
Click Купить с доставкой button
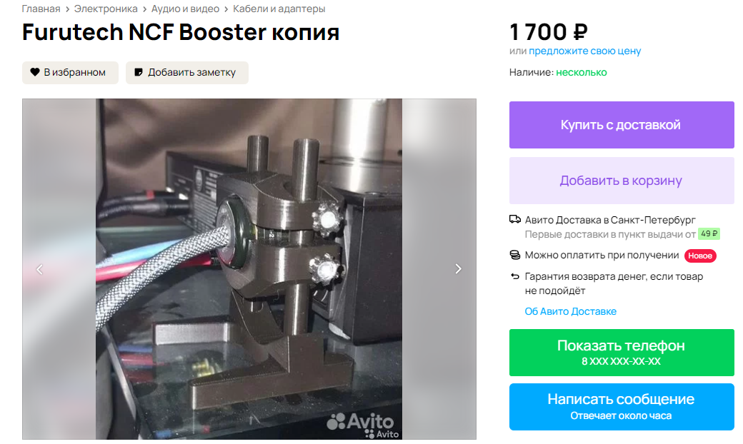pyautogui.click(x=622, y=125)
